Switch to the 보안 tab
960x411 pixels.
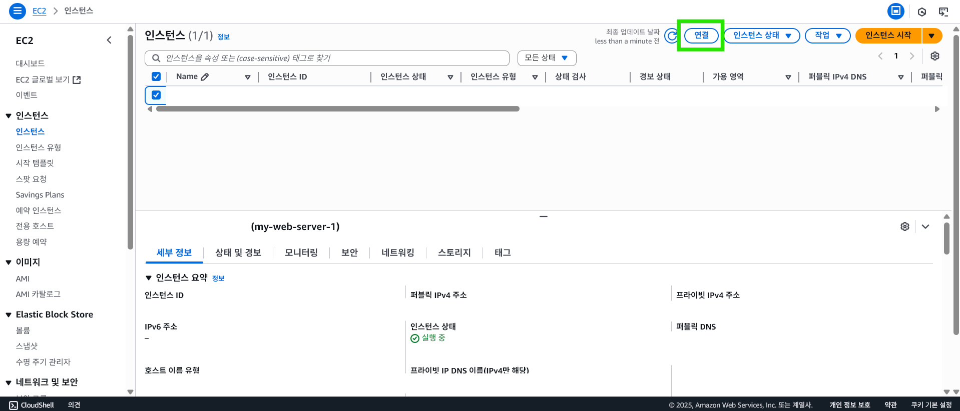coord(349,253)
